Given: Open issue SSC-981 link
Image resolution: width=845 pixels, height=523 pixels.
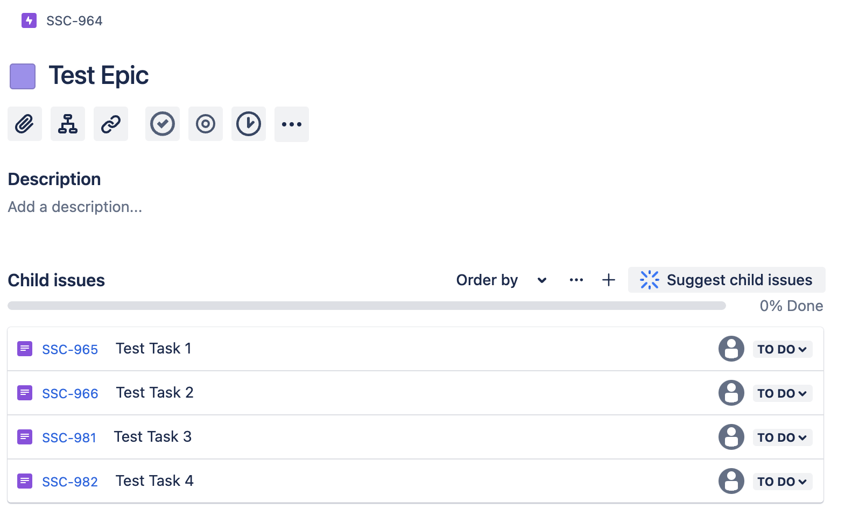Looking at the screenshot, I should pos(69,437).
